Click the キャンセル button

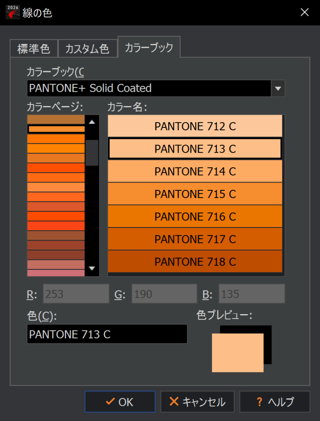click(x=198, y=402)
